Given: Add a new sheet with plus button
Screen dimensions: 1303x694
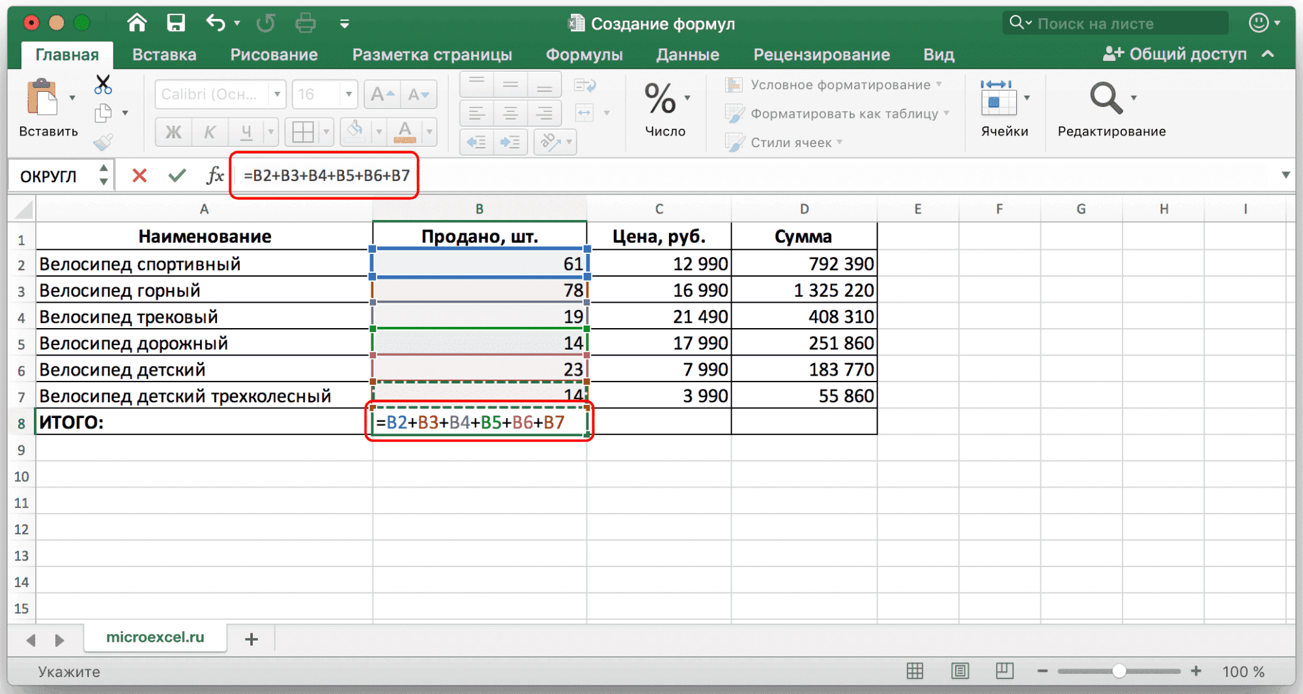Looking at the screenshot, I should click(x=251, y=639).
